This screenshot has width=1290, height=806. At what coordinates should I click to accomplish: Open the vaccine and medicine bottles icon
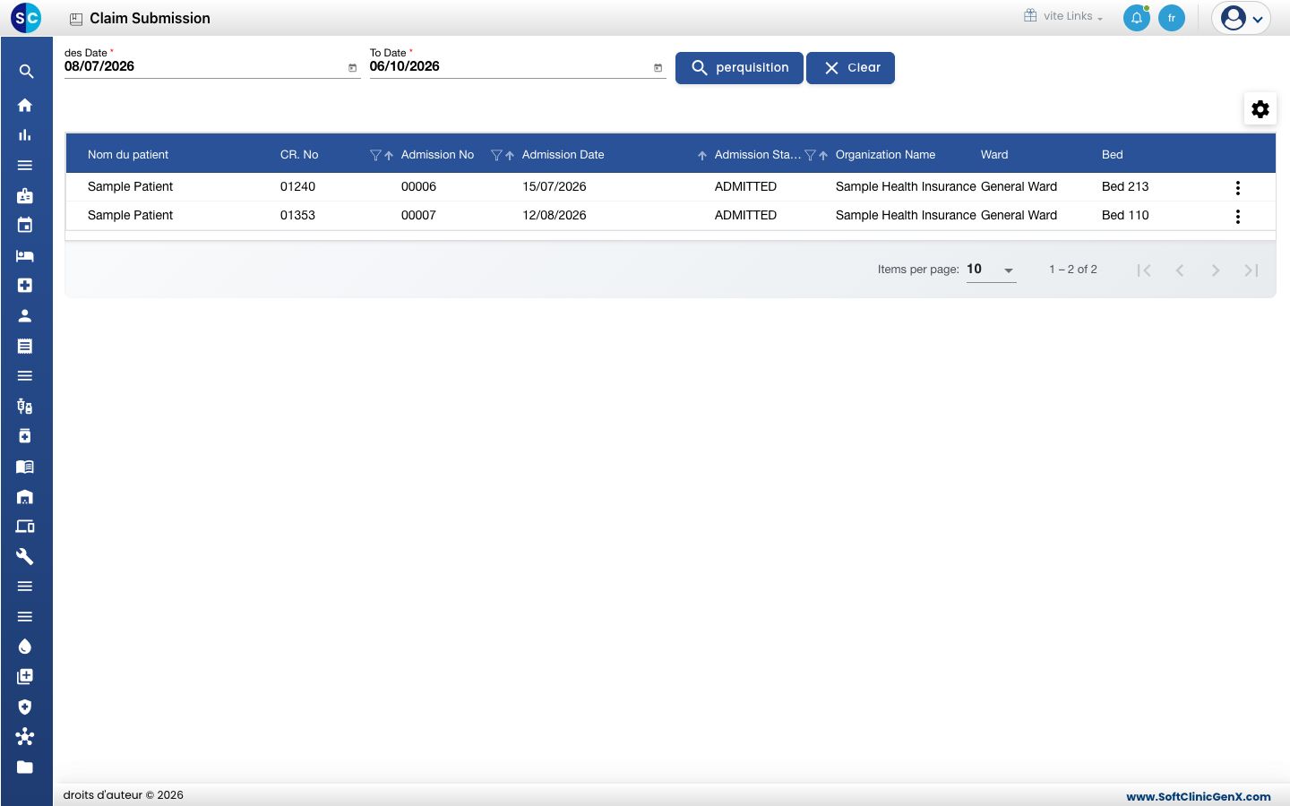[25, 407]
